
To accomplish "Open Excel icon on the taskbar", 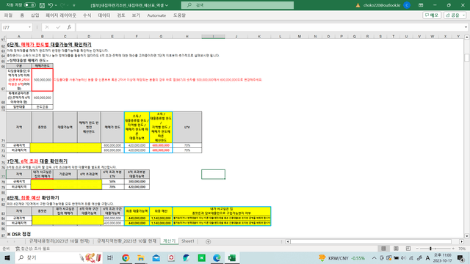I will (x=232, y=257).
